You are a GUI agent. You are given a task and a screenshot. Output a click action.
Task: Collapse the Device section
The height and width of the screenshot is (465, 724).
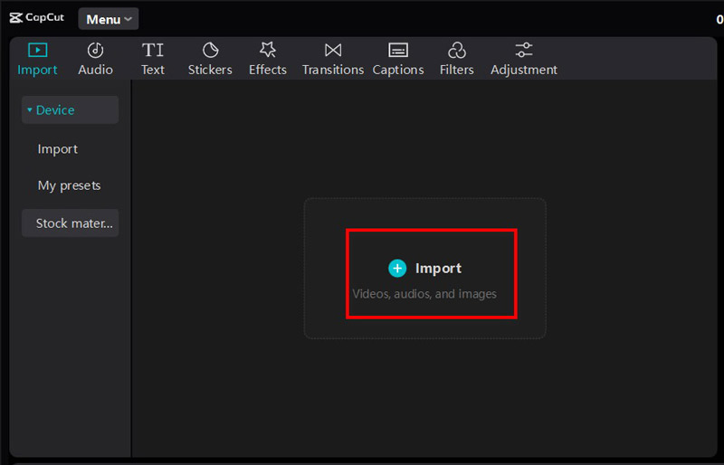tap(71, 109)
